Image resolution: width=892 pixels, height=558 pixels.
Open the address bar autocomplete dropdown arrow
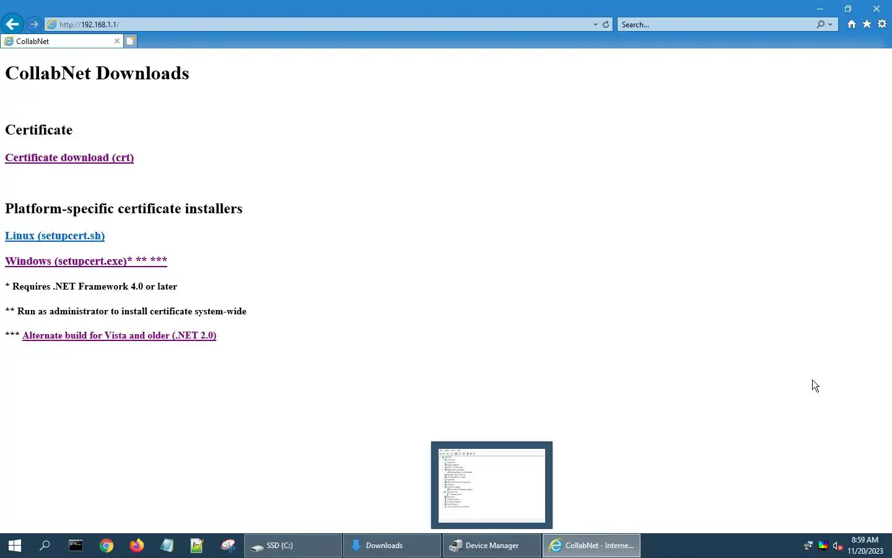pos(595,25)
